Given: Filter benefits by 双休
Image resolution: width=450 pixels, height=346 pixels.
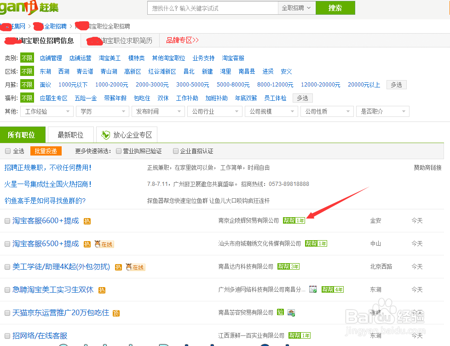Looking at the screenshot, I should [163, 98].
